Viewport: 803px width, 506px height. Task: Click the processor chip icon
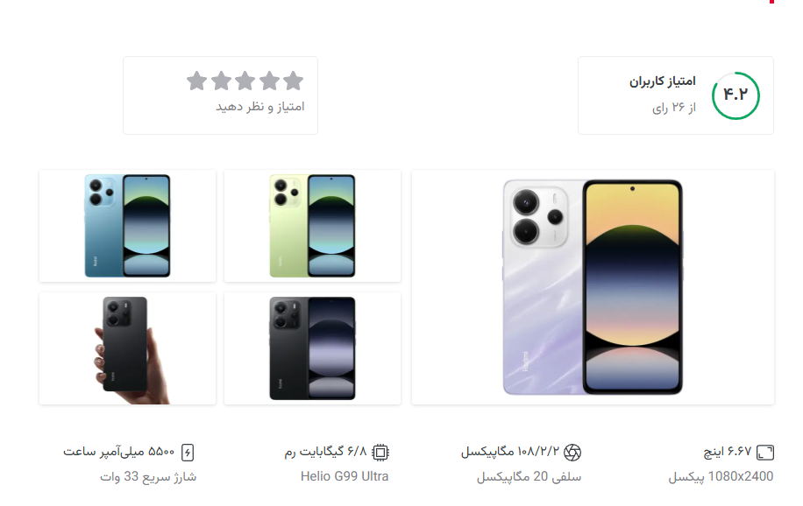[x=380, y=453]
